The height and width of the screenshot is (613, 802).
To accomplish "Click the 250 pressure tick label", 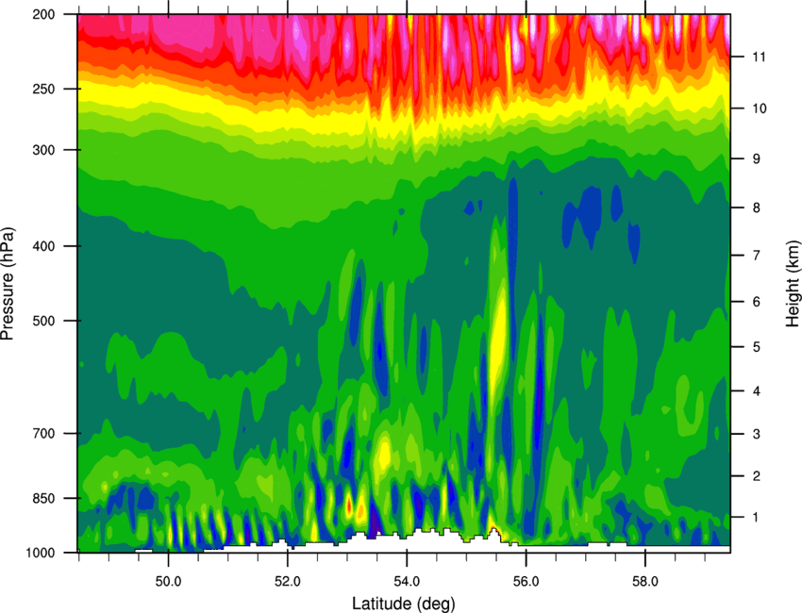I will pos(44,89).
